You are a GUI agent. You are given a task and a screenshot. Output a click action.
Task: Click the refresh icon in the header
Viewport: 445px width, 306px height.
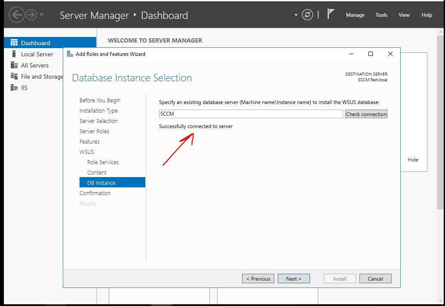coord(307,15)
